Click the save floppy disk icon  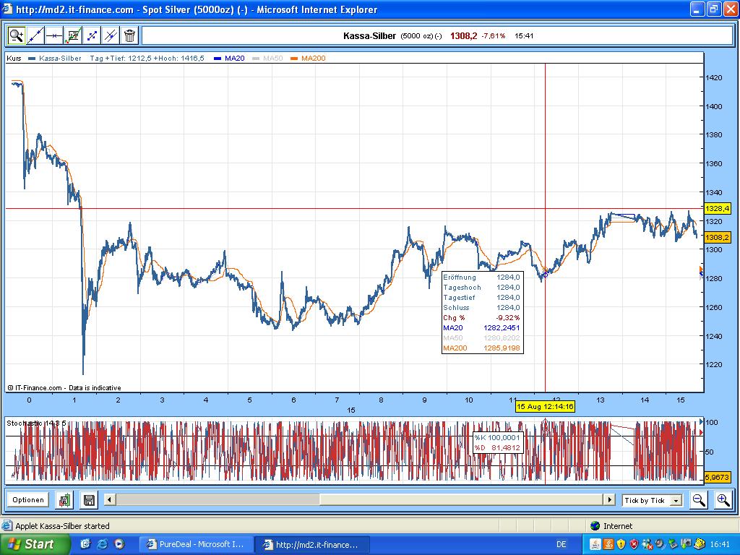click(89, 499)
